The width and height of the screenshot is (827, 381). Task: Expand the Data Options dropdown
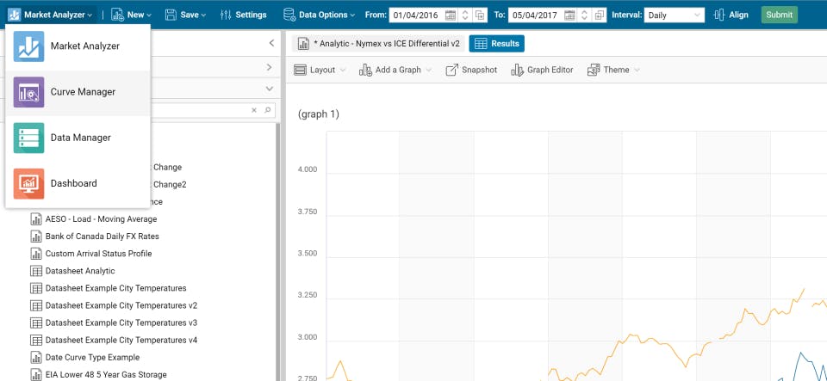point(320,15)
